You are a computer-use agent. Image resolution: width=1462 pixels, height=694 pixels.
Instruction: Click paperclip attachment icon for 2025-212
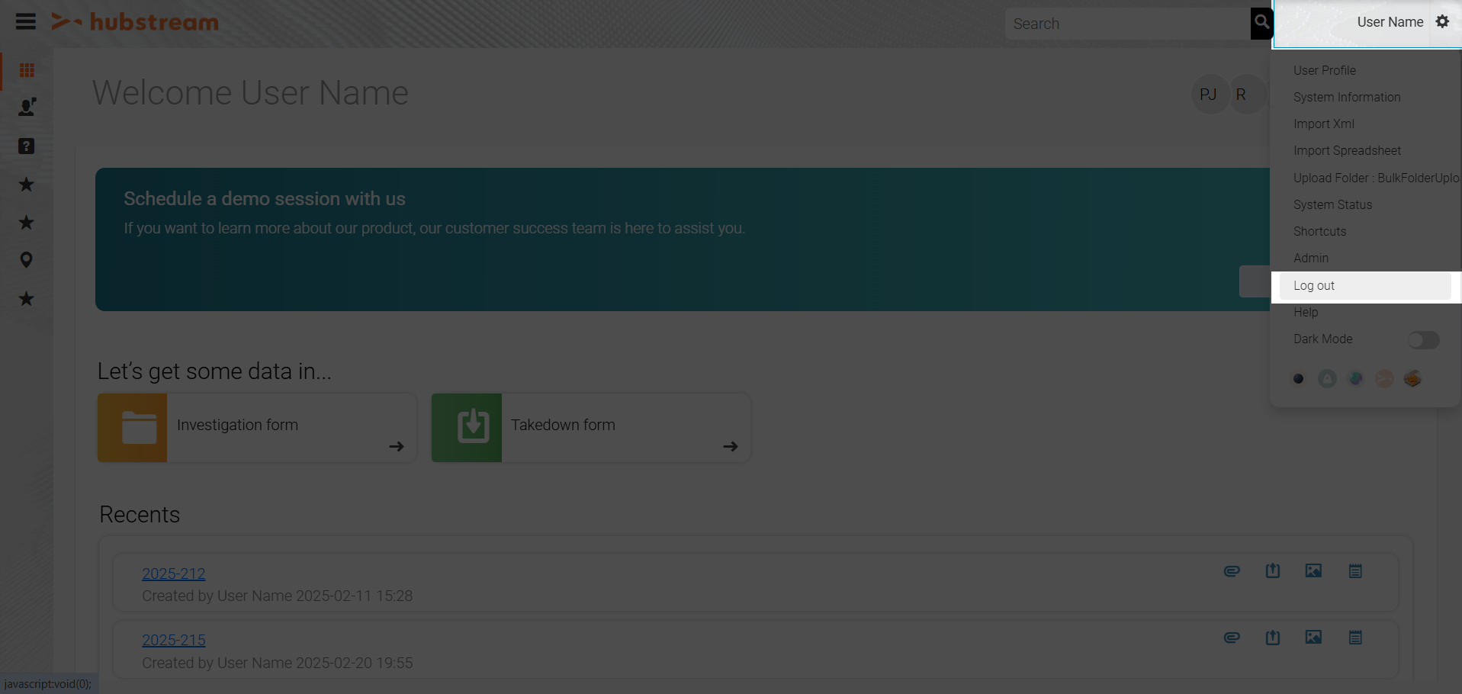(1231, 571)
